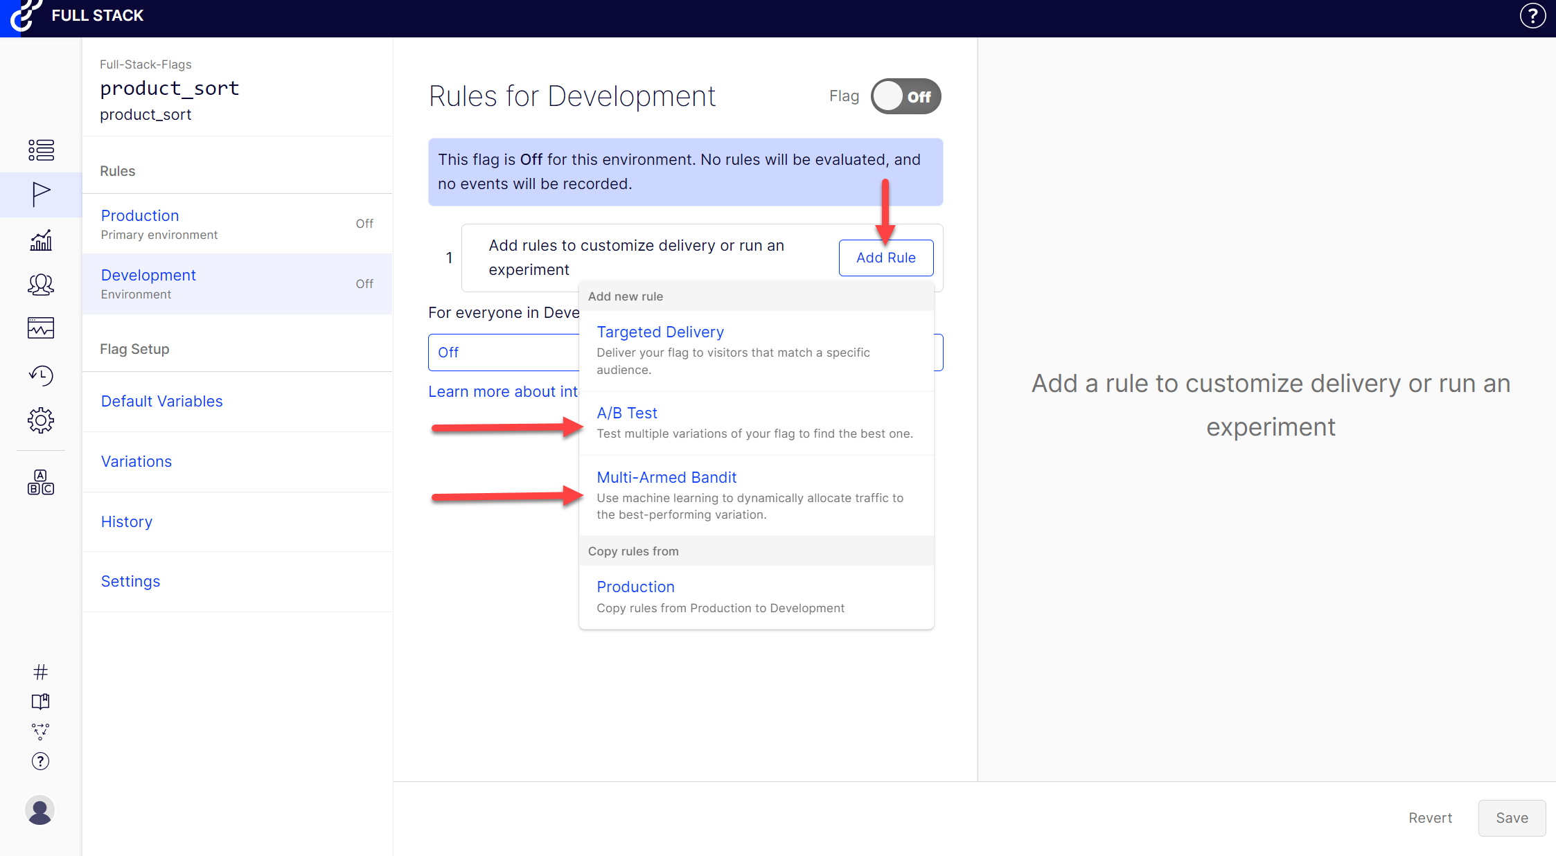The image size is (1556, 856).
Task: Click the Add Rule dropdown button
Action: (885, 258)
